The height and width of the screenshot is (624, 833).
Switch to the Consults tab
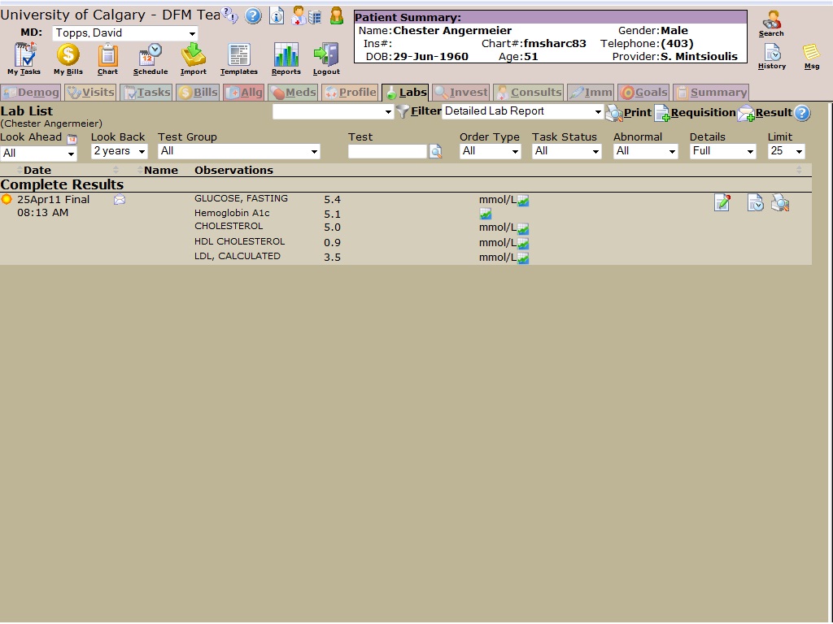click(x=528, y=93)
